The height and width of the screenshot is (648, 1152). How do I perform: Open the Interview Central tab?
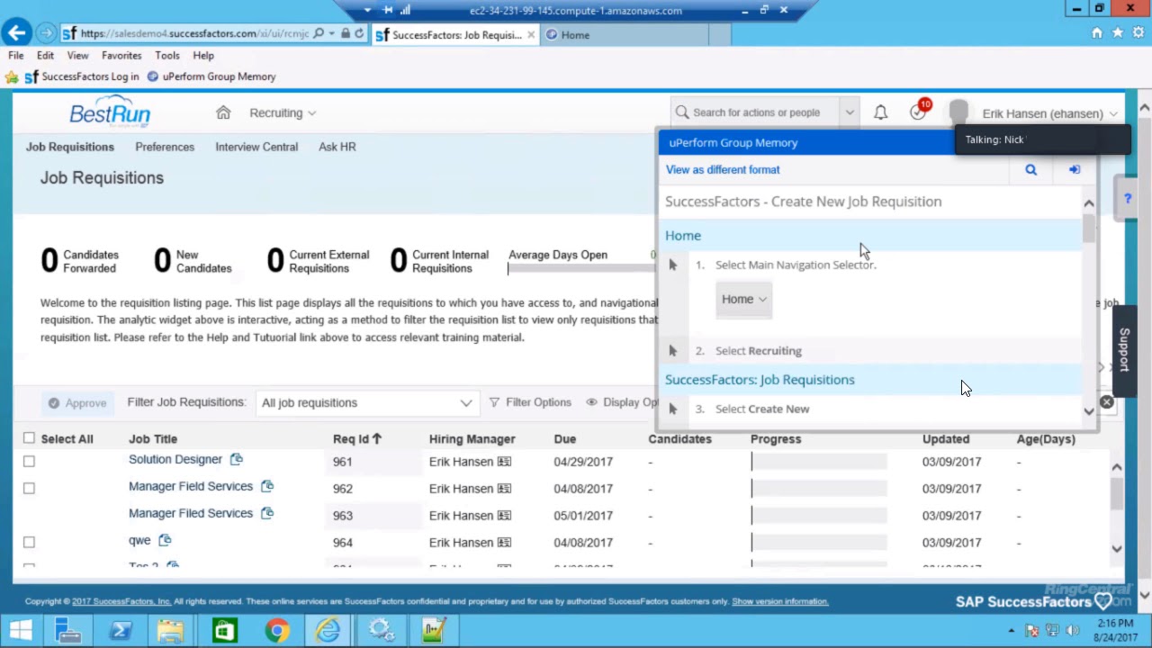point(256,147)
